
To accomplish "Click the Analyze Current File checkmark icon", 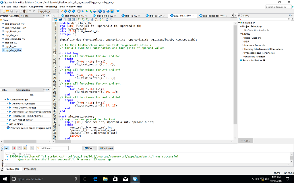I will coord(101,20).
